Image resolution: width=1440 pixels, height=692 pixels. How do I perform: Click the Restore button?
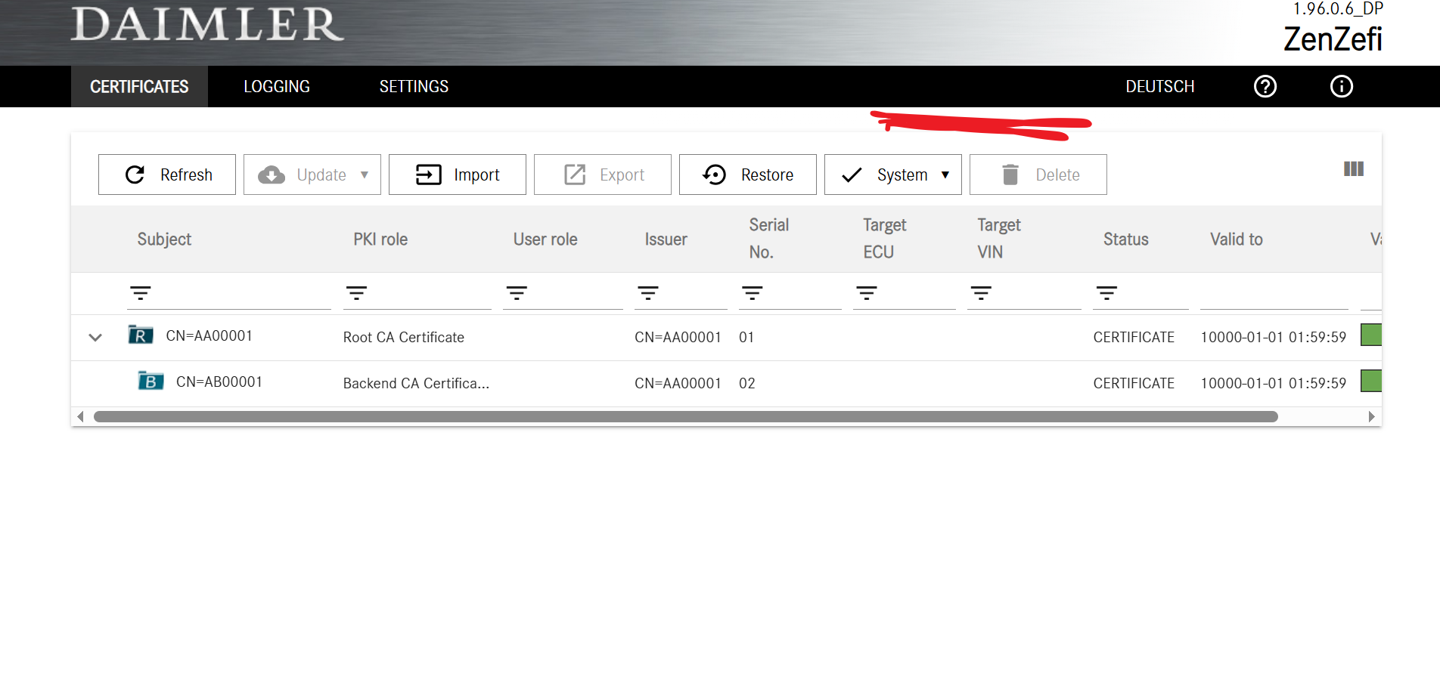(x=748, y=175)
